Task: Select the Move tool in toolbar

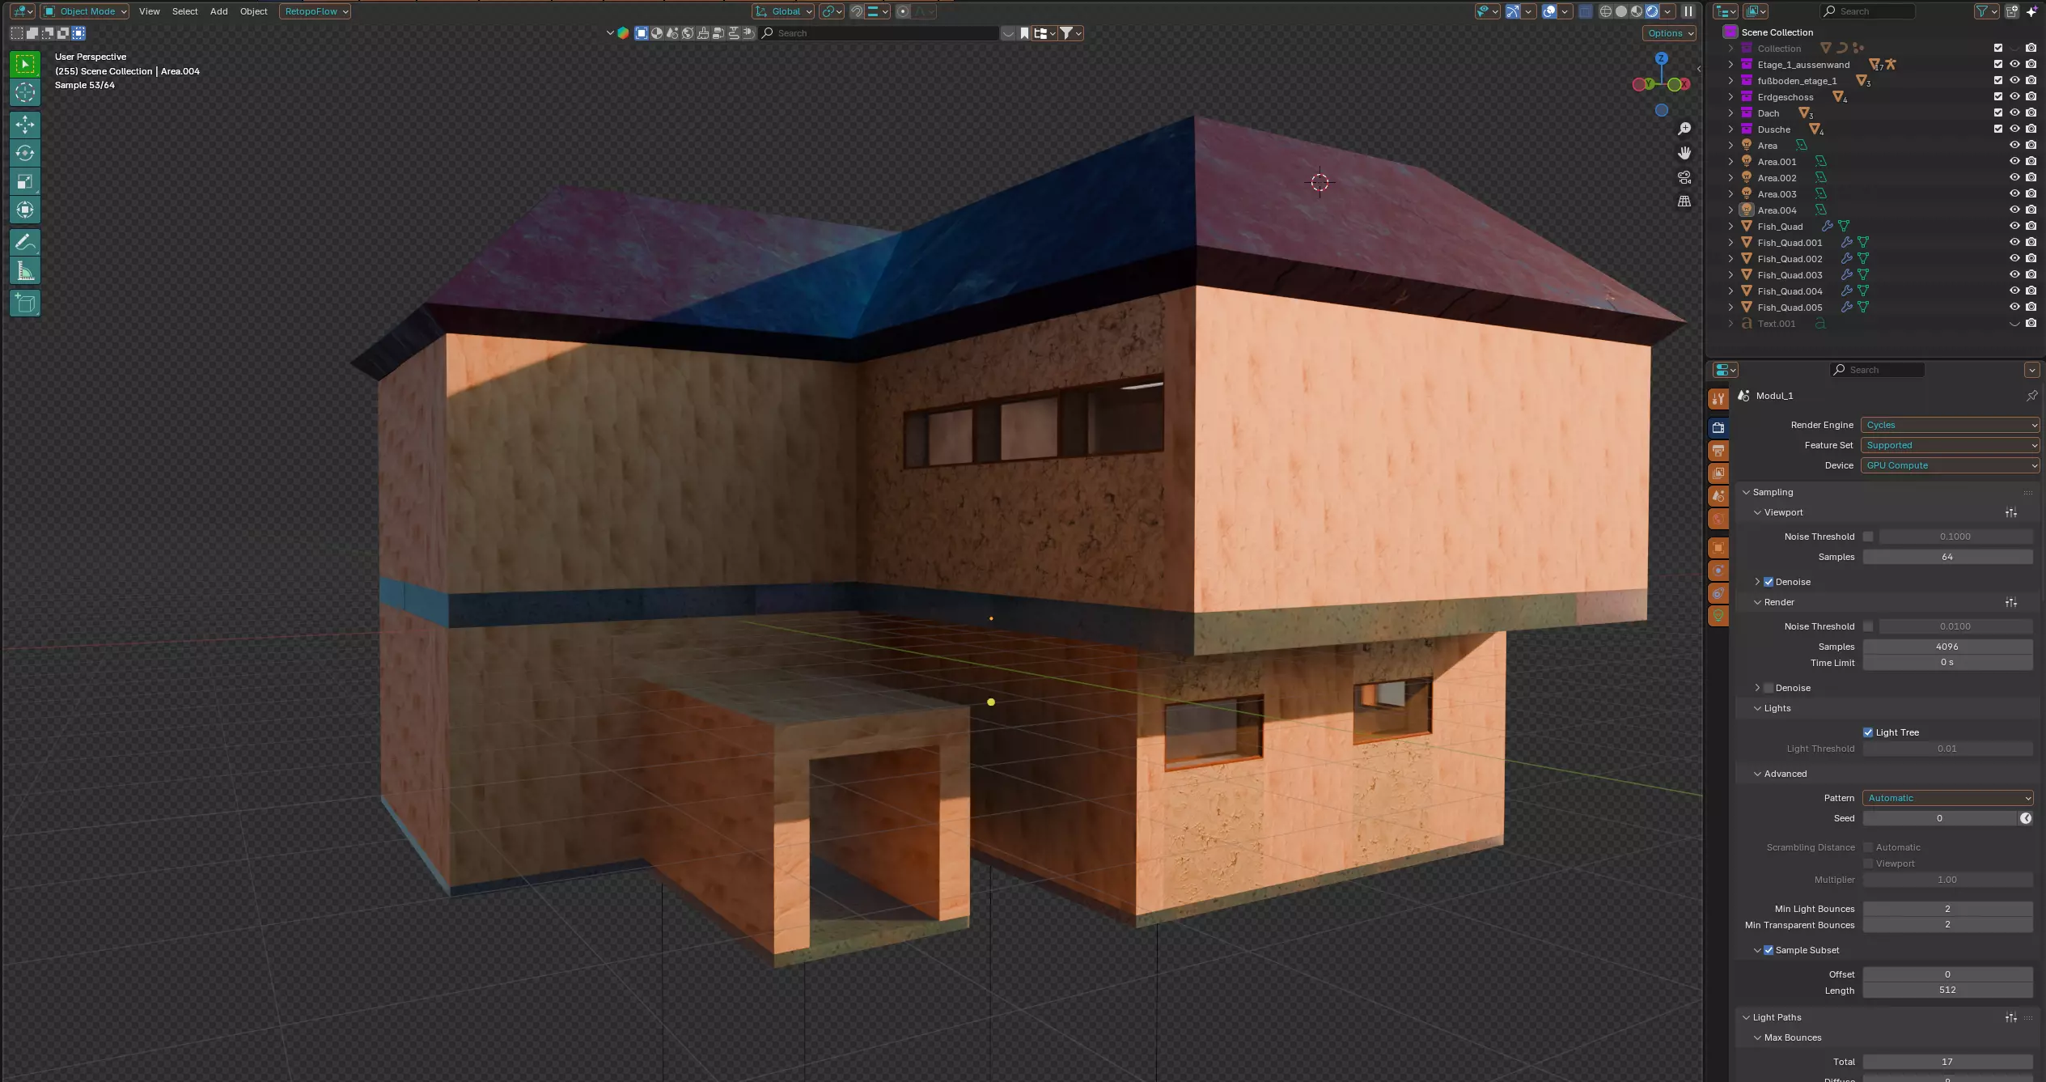Action: click(25, 125)
